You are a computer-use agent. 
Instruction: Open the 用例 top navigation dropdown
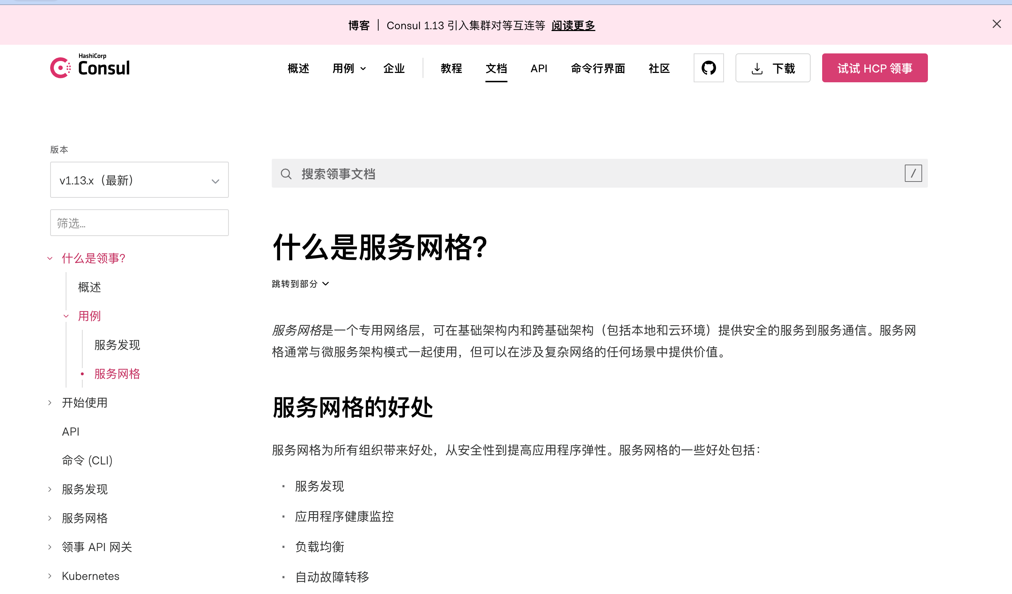pyautogui.click(x=349, y=68)
